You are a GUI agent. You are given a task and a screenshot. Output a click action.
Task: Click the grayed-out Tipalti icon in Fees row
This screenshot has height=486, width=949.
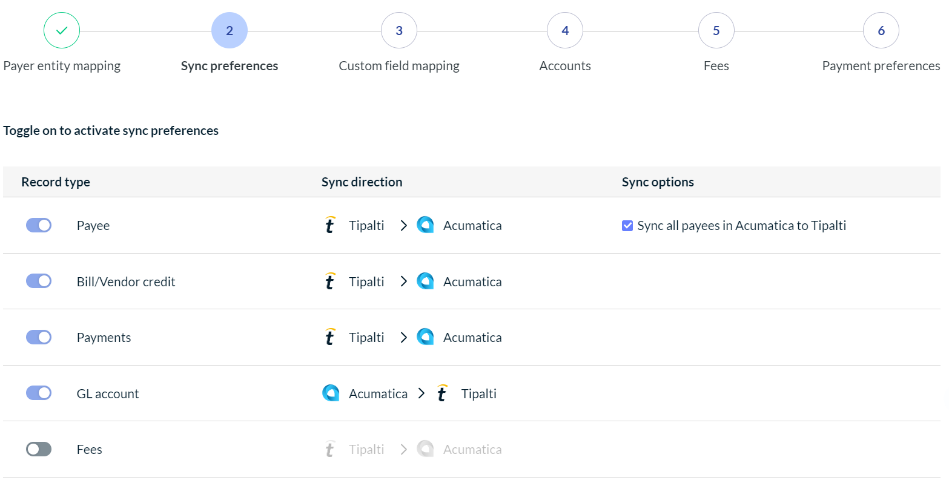330,448
